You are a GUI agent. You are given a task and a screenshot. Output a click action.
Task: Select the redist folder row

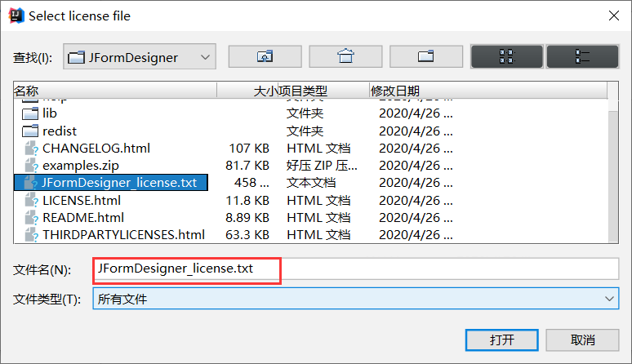[x=310, y=131]
